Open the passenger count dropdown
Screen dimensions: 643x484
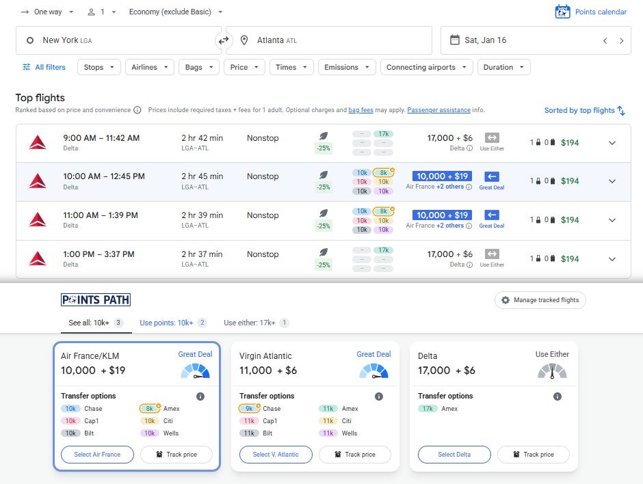pyautogui.click(x=102, y=12)
